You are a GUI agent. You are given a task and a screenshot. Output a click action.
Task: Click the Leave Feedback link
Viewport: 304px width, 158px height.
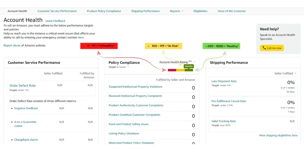[55, 21]
